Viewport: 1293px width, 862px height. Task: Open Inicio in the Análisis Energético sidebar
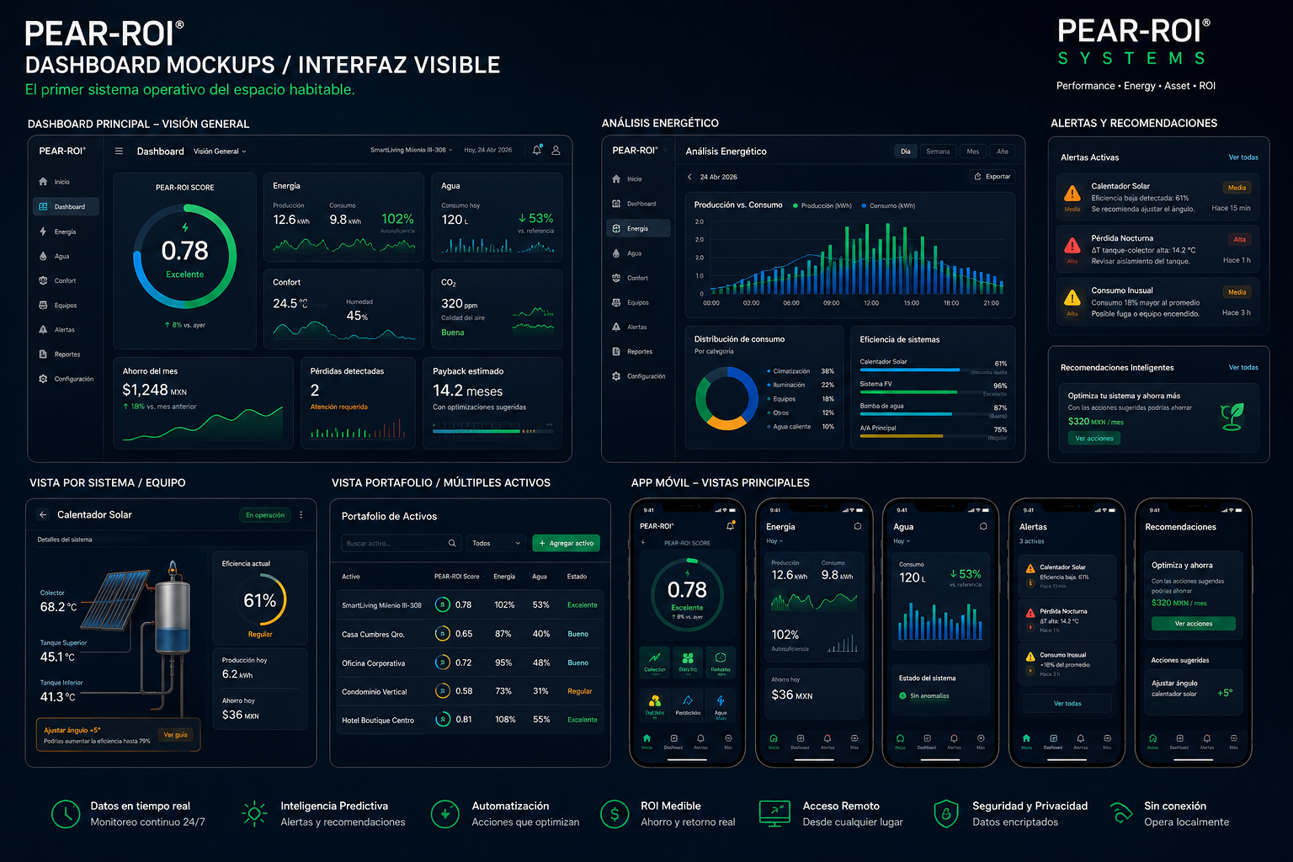tap(627, 179)
